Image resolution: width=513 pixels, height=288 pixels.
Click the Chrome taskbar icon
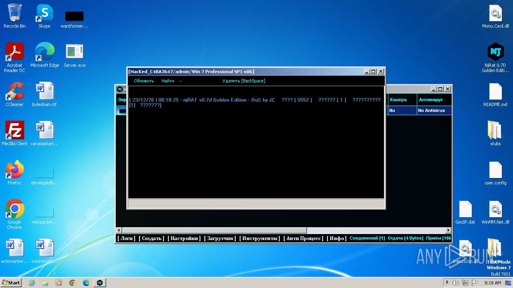coord(73,283)
